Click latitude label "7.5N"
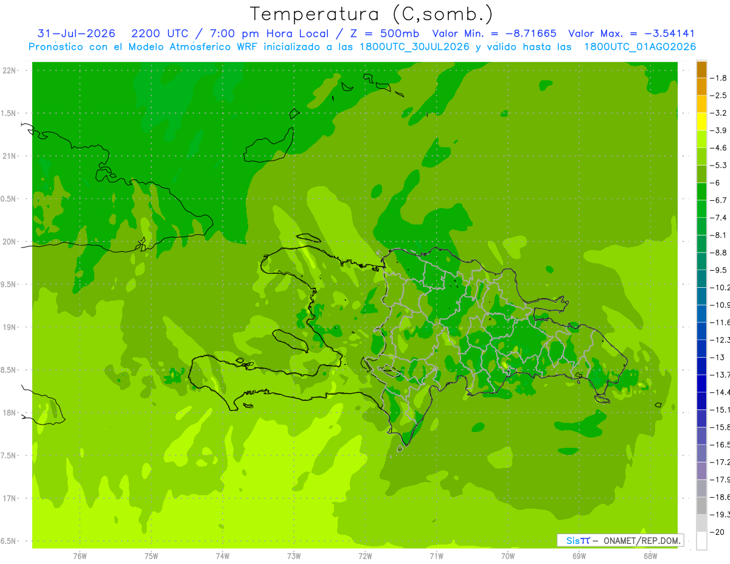The height and width of the screenshot is (564, 730). [x=9, y=456]
